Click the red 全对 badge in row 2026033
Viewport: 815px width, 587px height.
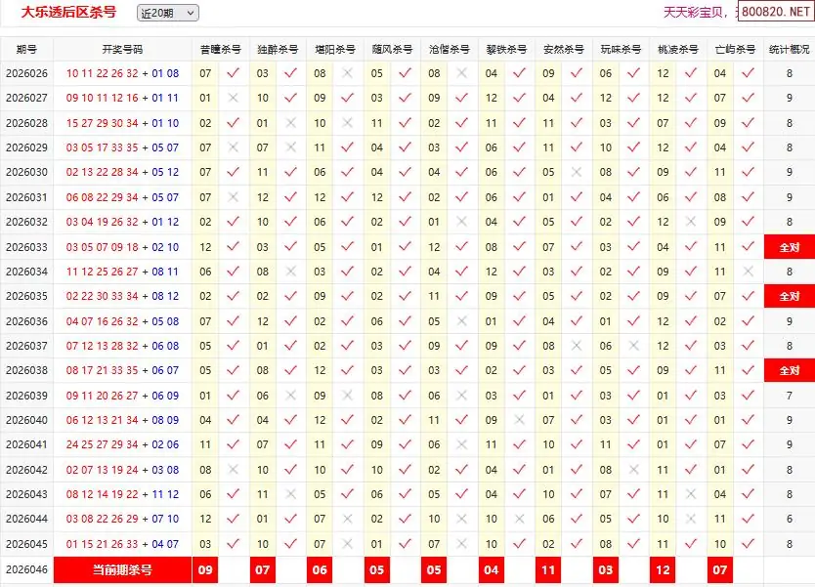point(789,247)
